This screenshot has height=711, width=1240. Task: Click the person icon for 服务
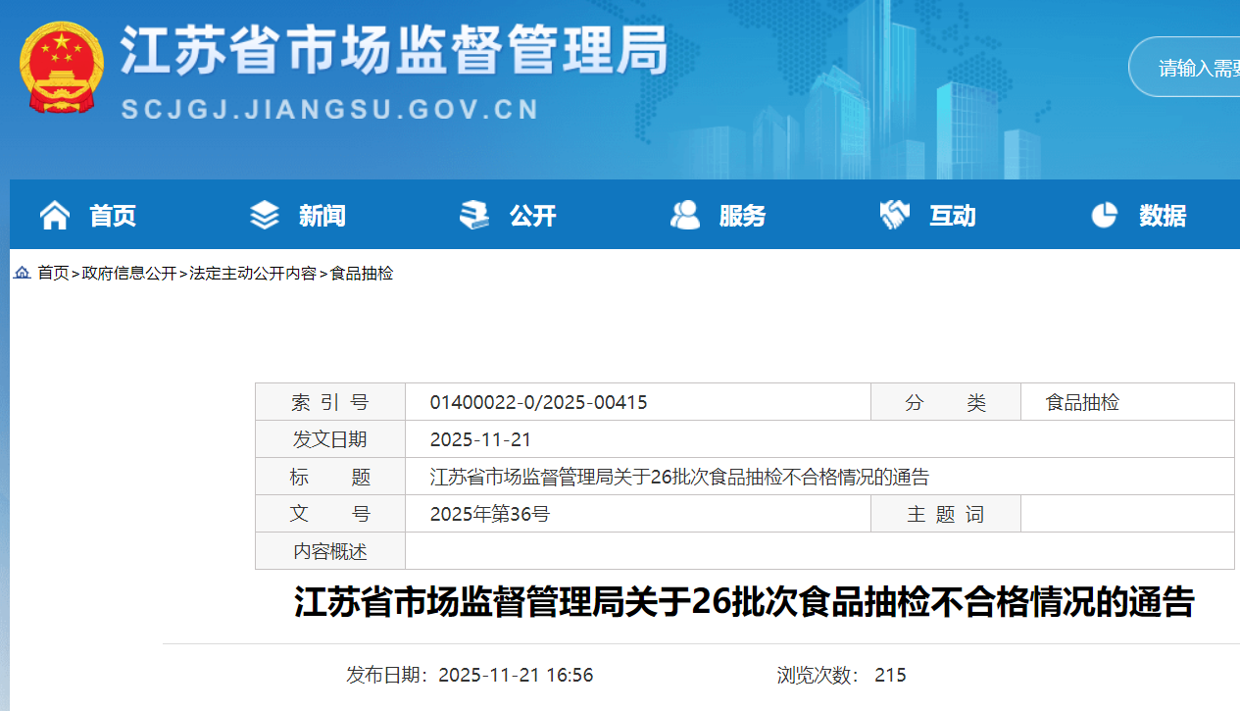[x=684, y=215]
